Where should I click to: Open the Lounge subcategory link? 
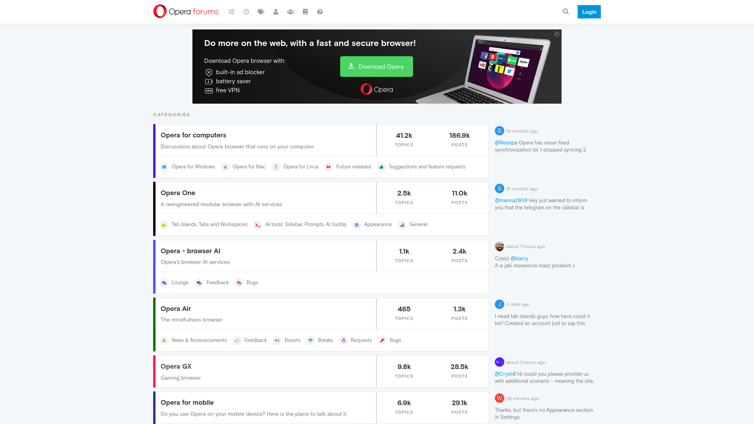point(180,283)
